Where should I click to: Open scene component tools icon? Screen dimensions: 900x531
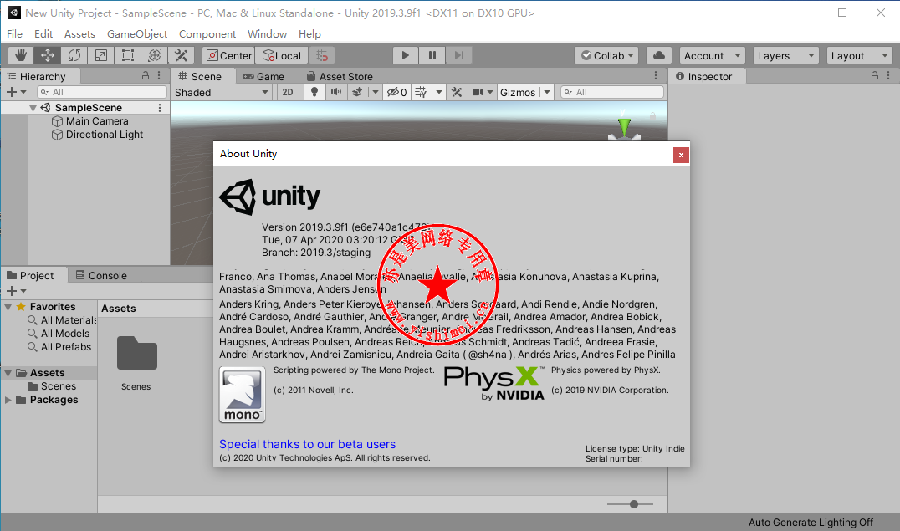coord(457,93)
